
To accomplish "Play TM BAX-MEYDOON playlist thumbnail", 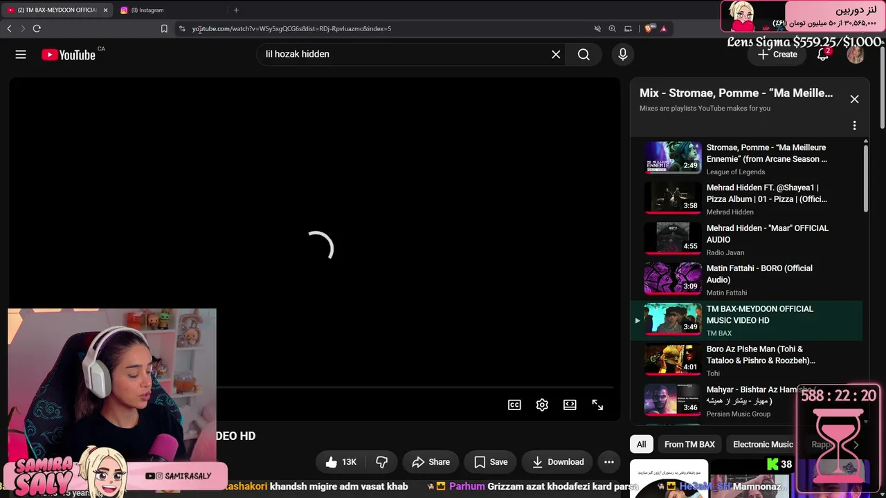I will point(673,319).
